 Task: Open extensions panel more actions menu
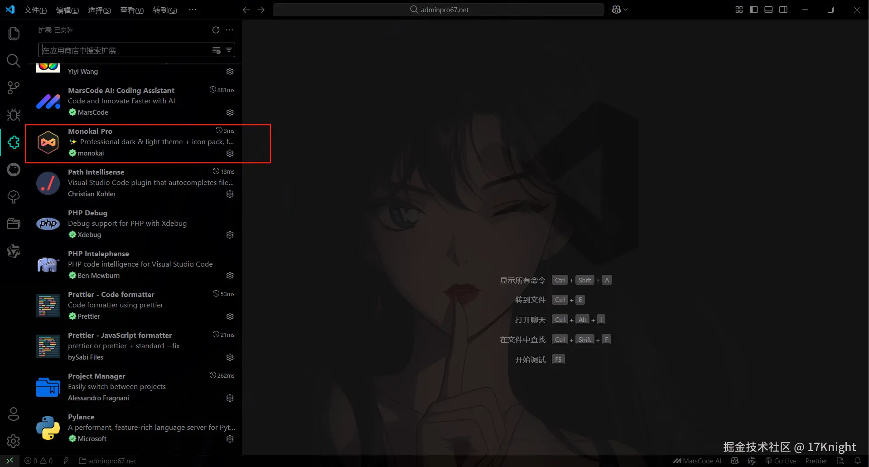tap(230, 30)
